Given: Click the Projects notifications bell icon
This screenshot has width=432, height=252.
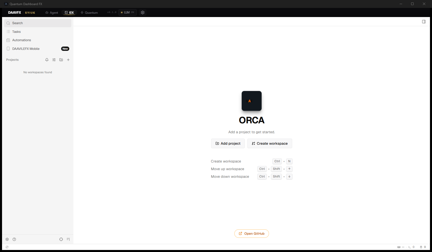Looking at the screenshot, I should pos(47,60).
